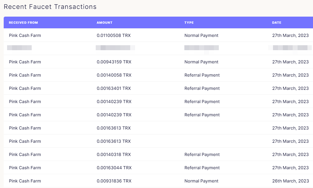Select the 0.00943159 TRX amount cell
The height and width of the screenshot is (188, 313).
click(x=114, y=62)
